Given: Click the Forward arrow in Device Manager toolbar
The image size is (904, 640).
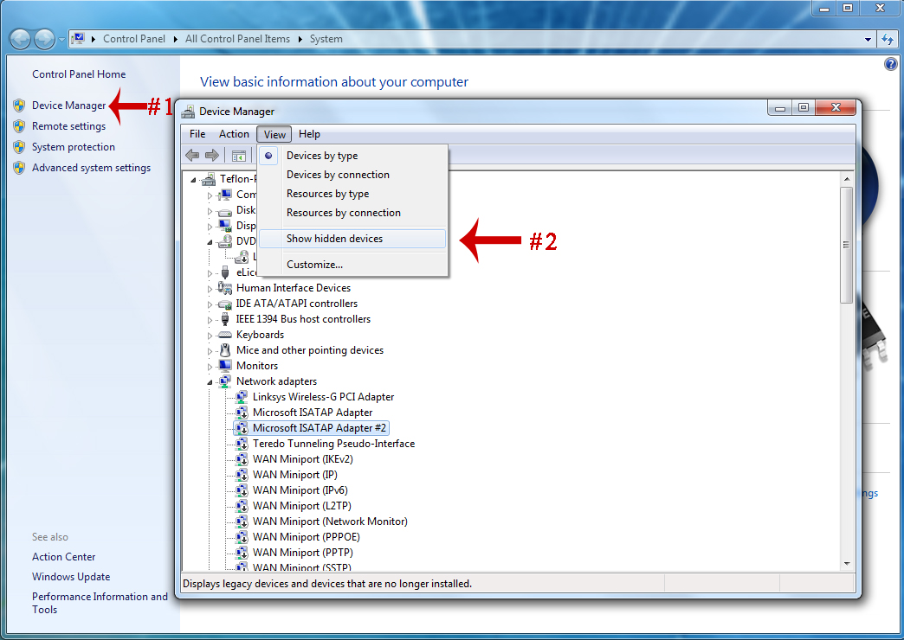Looking at the screenshot, I should (211, 156).
